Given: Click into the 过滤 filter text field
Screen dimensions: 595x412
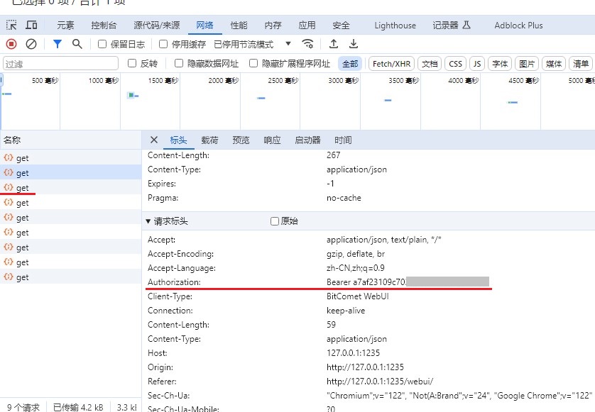Looking at the screenshot, I should click(60, 64).
